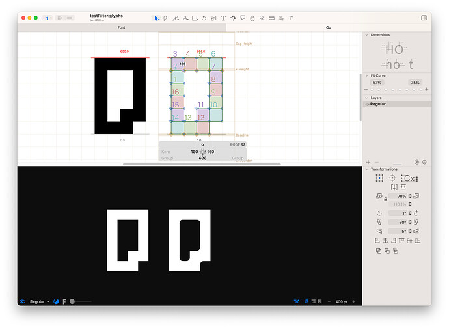
Task: Activate the Zoom magnifier tool
Action: 262,18
